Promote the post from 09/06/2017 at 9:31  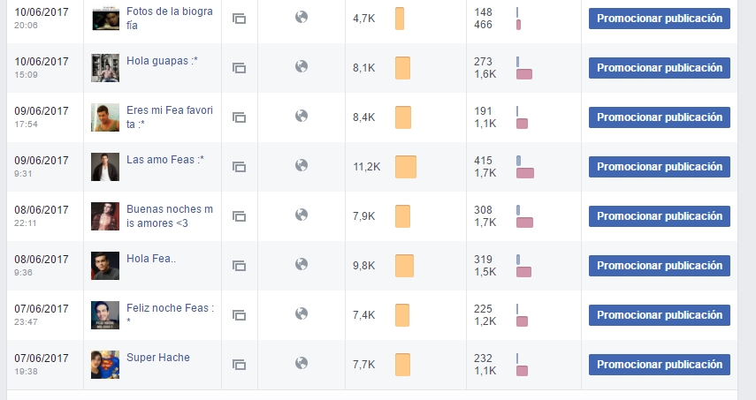coord(659,167)
